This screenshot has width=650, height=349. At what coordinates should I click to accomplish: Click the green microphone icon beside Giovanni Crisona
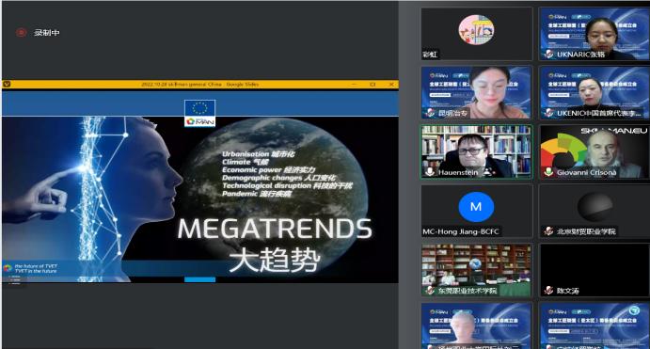pyautogui.click(x=548, y=172)
